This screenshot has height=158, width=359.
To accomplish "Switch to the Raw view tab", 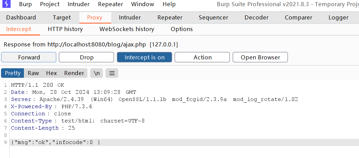I will coord(33,73).
